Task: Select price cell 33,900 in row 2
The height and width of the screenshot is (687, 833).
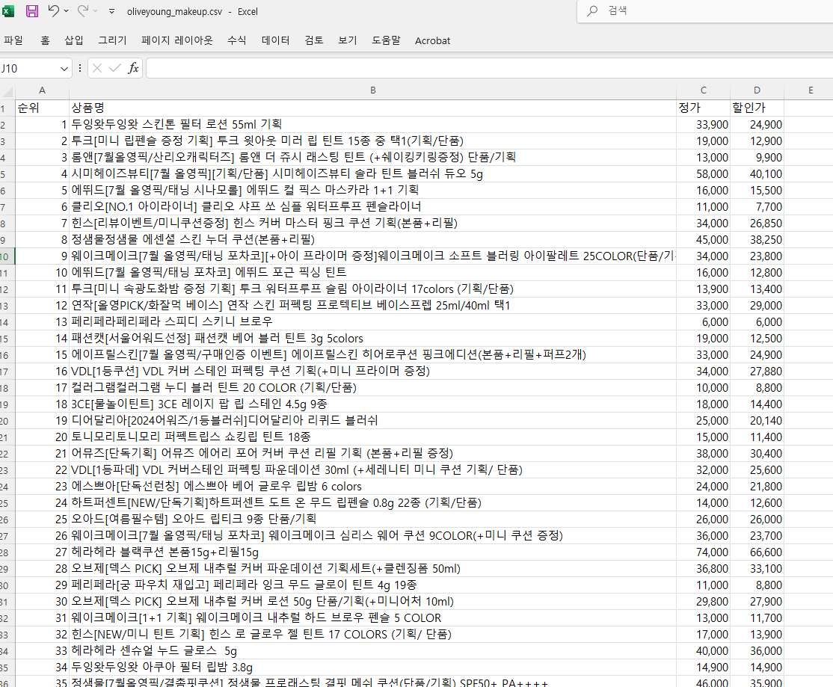Action: tap(704, 125)
